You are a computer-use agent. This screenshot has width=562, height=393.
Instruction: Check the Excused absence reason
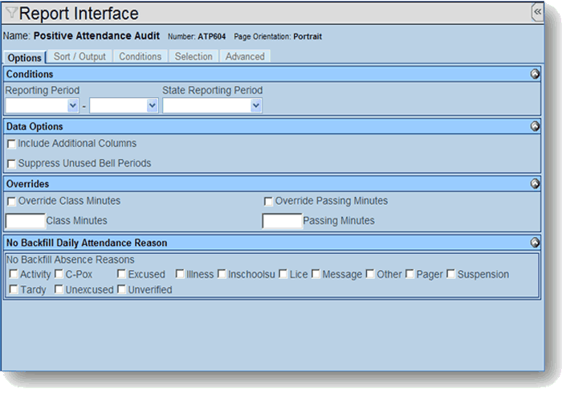(x=121, y=274)
